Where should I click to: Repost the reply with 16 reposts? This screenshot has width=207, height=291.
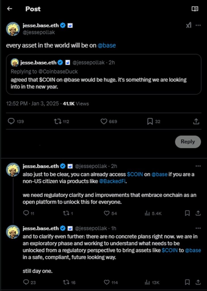pyautogui.click(x=66, y=282)
